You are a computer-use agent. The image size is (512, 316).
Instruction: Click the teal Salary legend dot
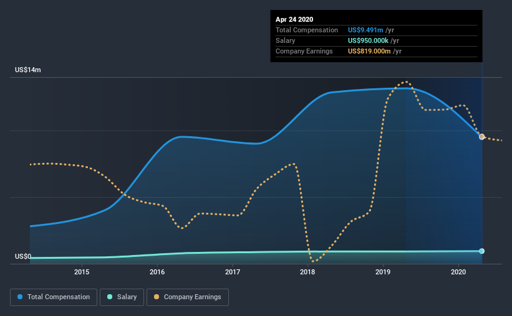tap(110, 297)
